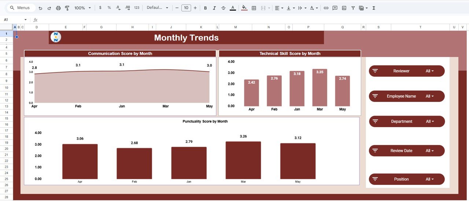Toggle strikethrough formatting
Screen dimensions: 469x201
pyautogui.click(x=224, y=8)
